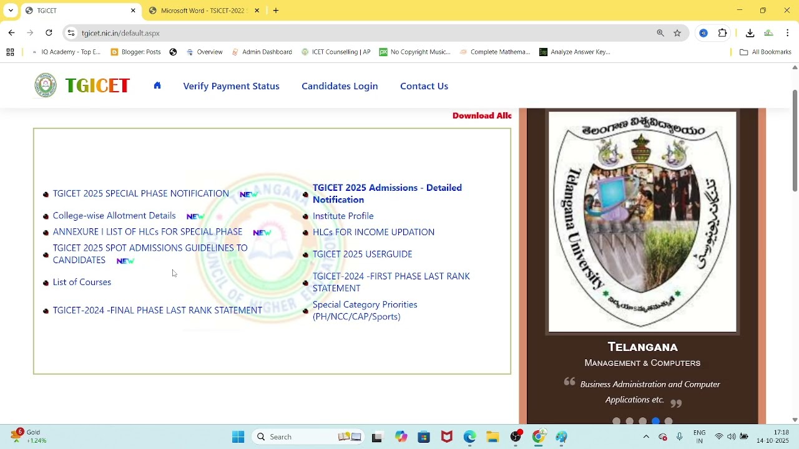The image size is (799, 449).
Task: Open Chrome Downloads icon
Action: coord(750,33)
